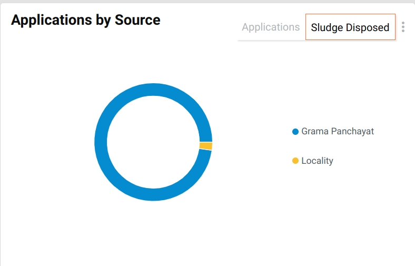Toggle the Grama Panchayat legend label
The image size is (415, 266).
338,131
